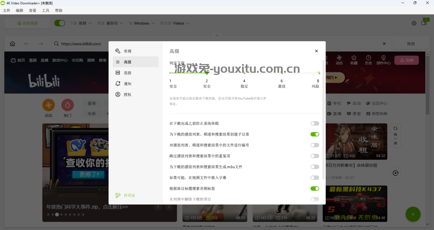The image size is (434, 230).
Task: Disable 为下载的播放列表创建子目录 switch
Action: click(315, 134)
